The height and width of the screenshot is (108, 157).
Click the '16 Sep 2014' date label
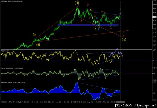(20, 102)
